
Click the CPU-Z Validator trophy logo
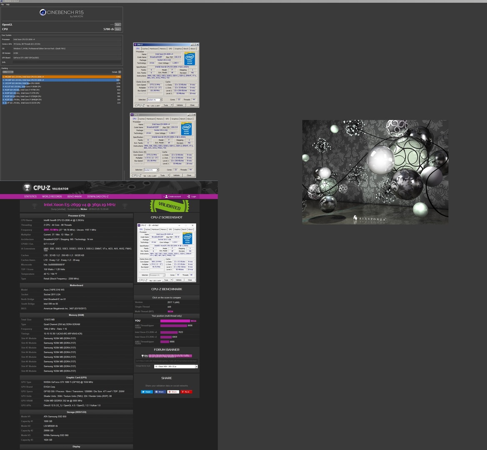pos(27,187)
